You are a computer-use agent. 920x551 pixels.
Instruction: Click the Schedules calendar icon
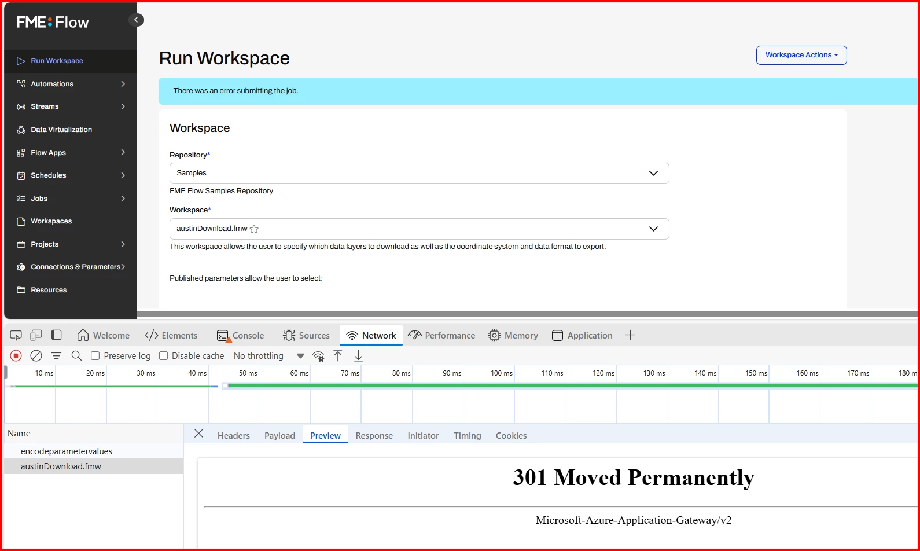point(21,175)
